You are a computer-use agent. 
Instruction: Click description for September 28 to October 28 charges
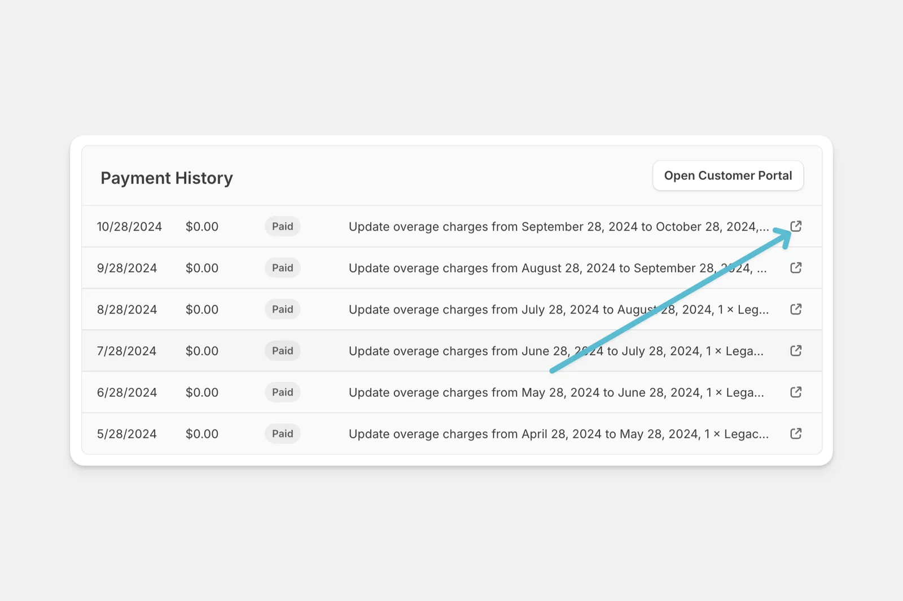tap(559, 227)
